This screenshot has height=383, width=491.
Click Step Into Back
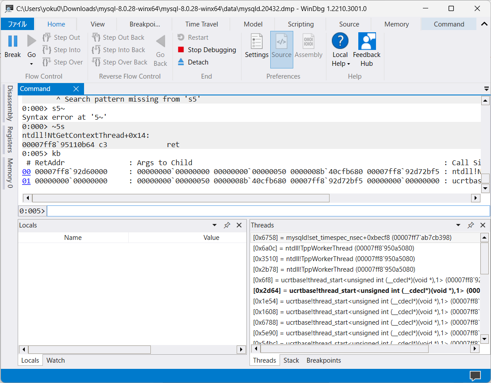pyautogui.click(x=119, y=50)
